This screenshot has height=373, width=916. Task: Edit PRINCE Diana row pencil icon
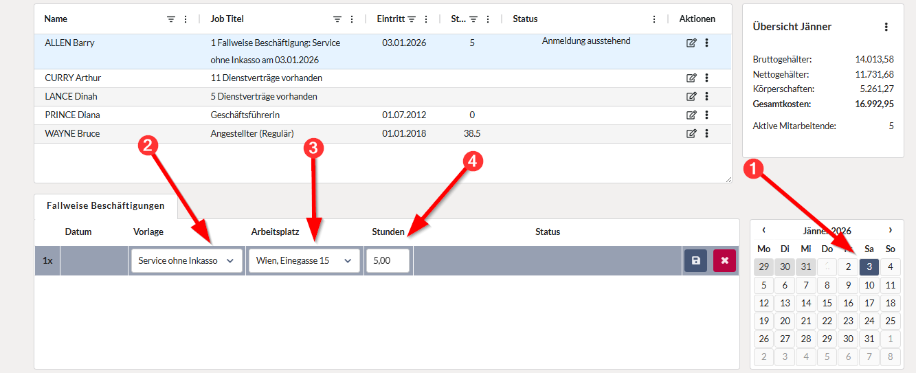pyautogui.click(x=691, y=115)
